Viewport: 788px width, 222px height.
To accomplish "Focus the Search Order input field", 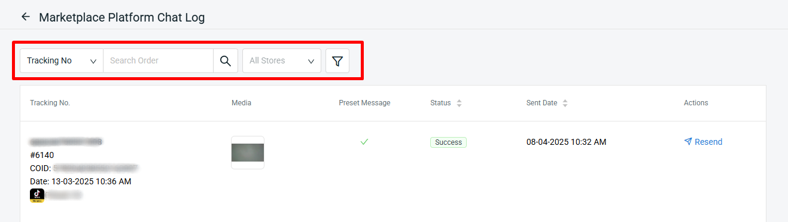I will tap(158, 60).
